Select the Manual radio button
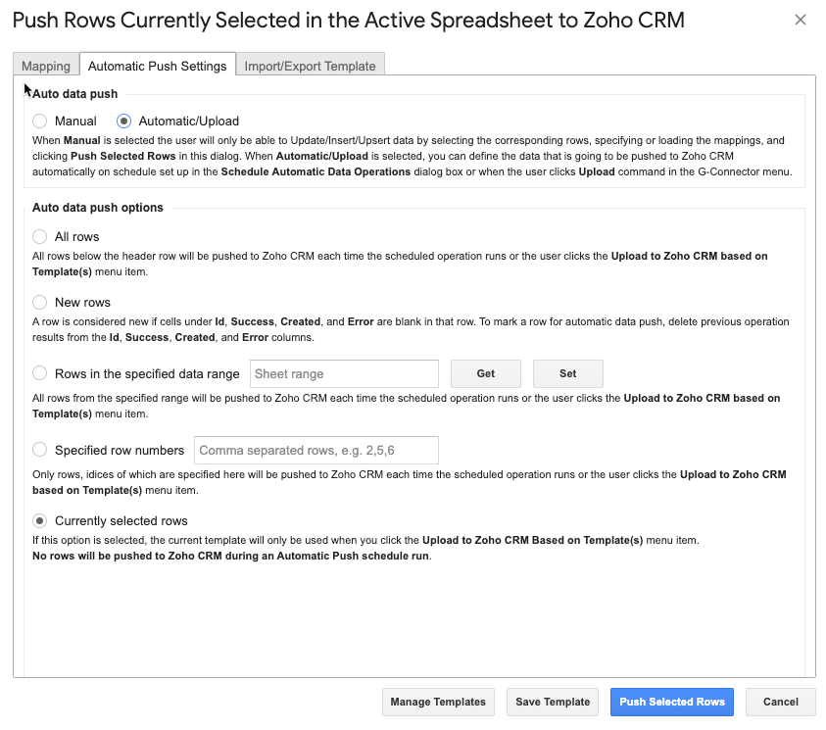This screenshot has height=730, width=826. click(x=39, y=122)
